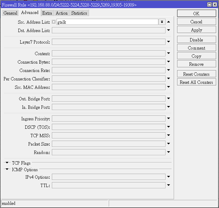219x208 pixels.
Task: Select the Advanced tab
Action: coord(30,12)
